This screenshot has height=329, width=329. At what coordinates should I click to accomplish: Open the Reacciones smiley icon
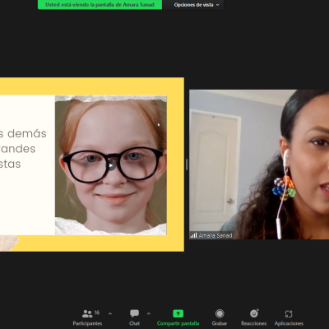coord(254,313)
